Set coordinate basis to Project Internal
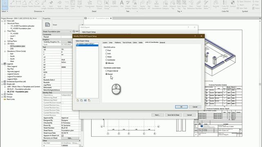The width and height of the screenshot is (262, 147). (x=106, y=71)
